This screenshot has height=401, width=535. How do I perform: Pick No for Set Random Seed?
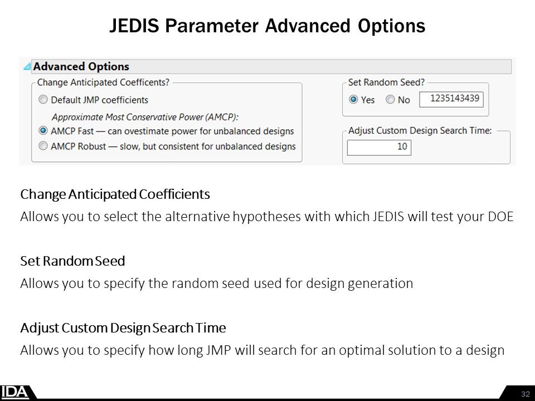390,100
